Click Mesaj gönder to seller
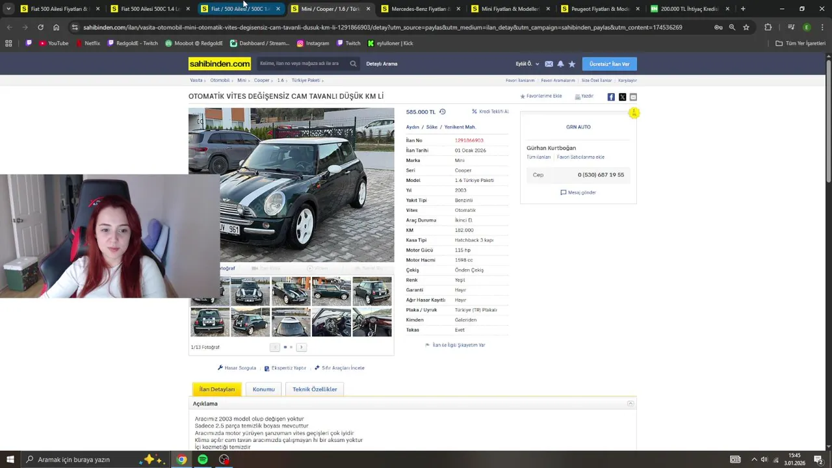 (578, 192)
